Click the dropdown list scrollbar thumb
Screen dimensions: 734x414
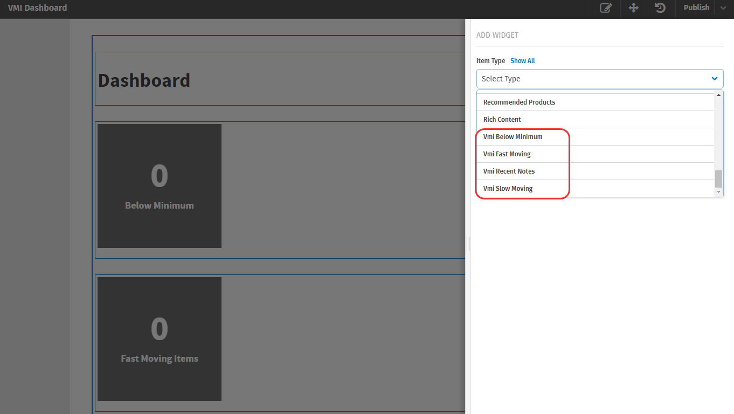pos(718,178)
